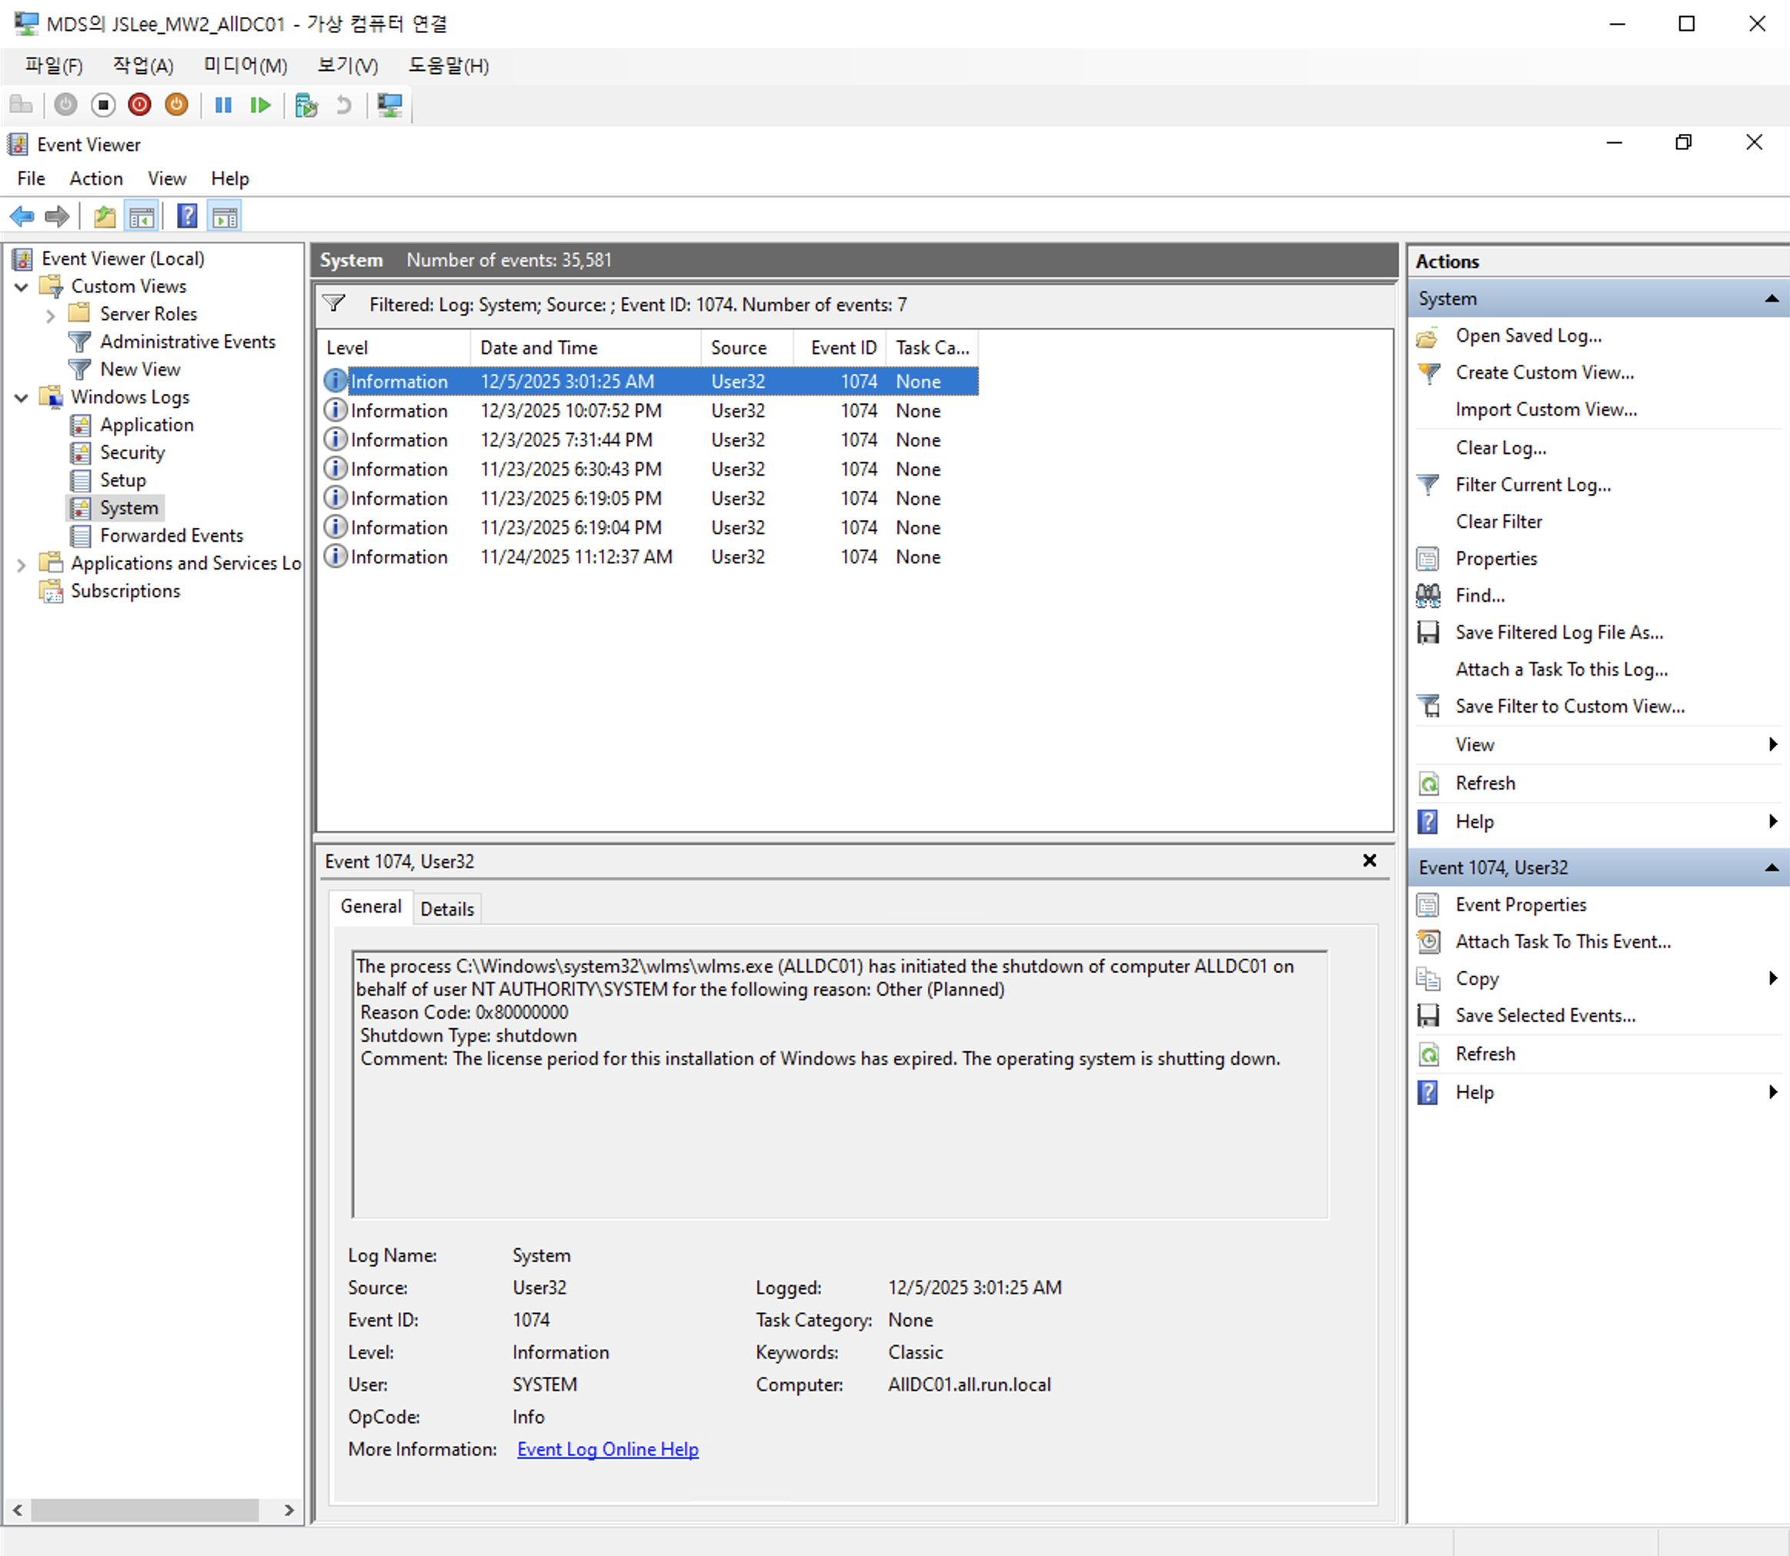Open the Event Log Online Help link
The height and width of the screenshot is (1556, 1790).
coord(607,1449)
